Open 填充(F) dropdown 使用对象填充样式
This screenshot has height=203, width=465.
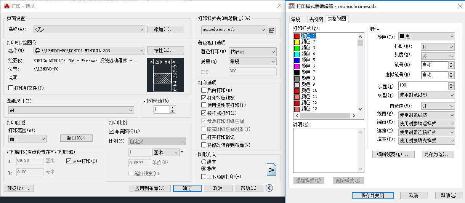pyautogui.click(x=427, y=141)
